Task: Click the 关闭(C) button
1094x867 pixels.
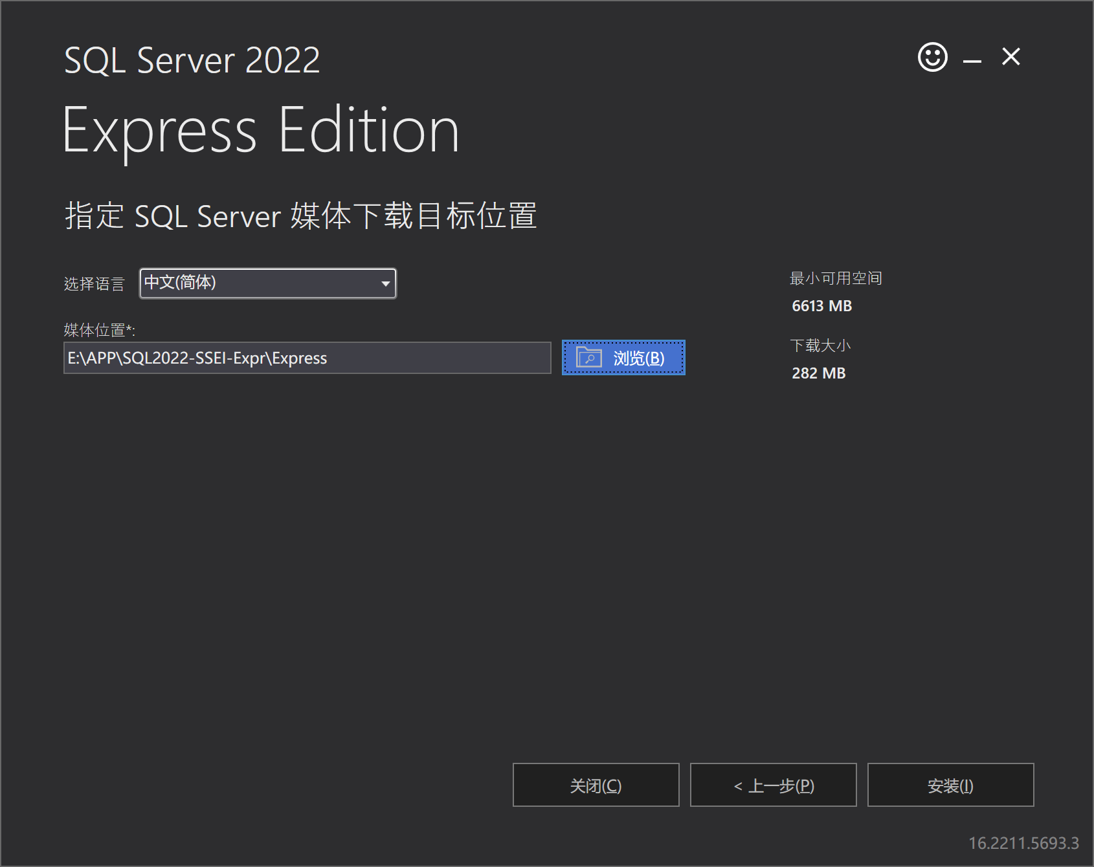Action: point(596,785)
